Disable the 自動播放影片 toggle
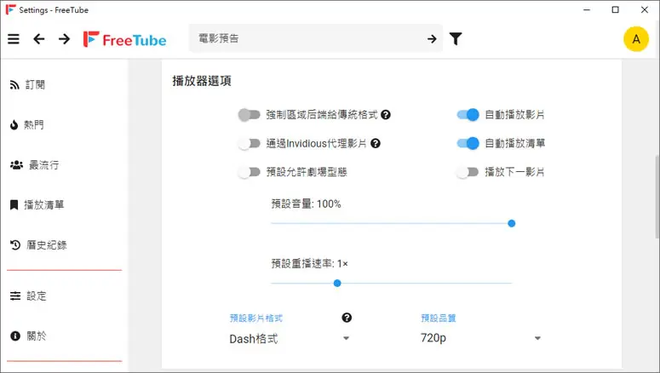 (468, 114)
